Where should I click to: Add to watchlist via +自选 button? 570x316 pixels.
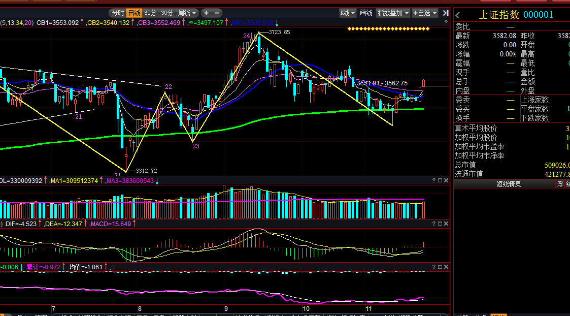tap(425, 13)
